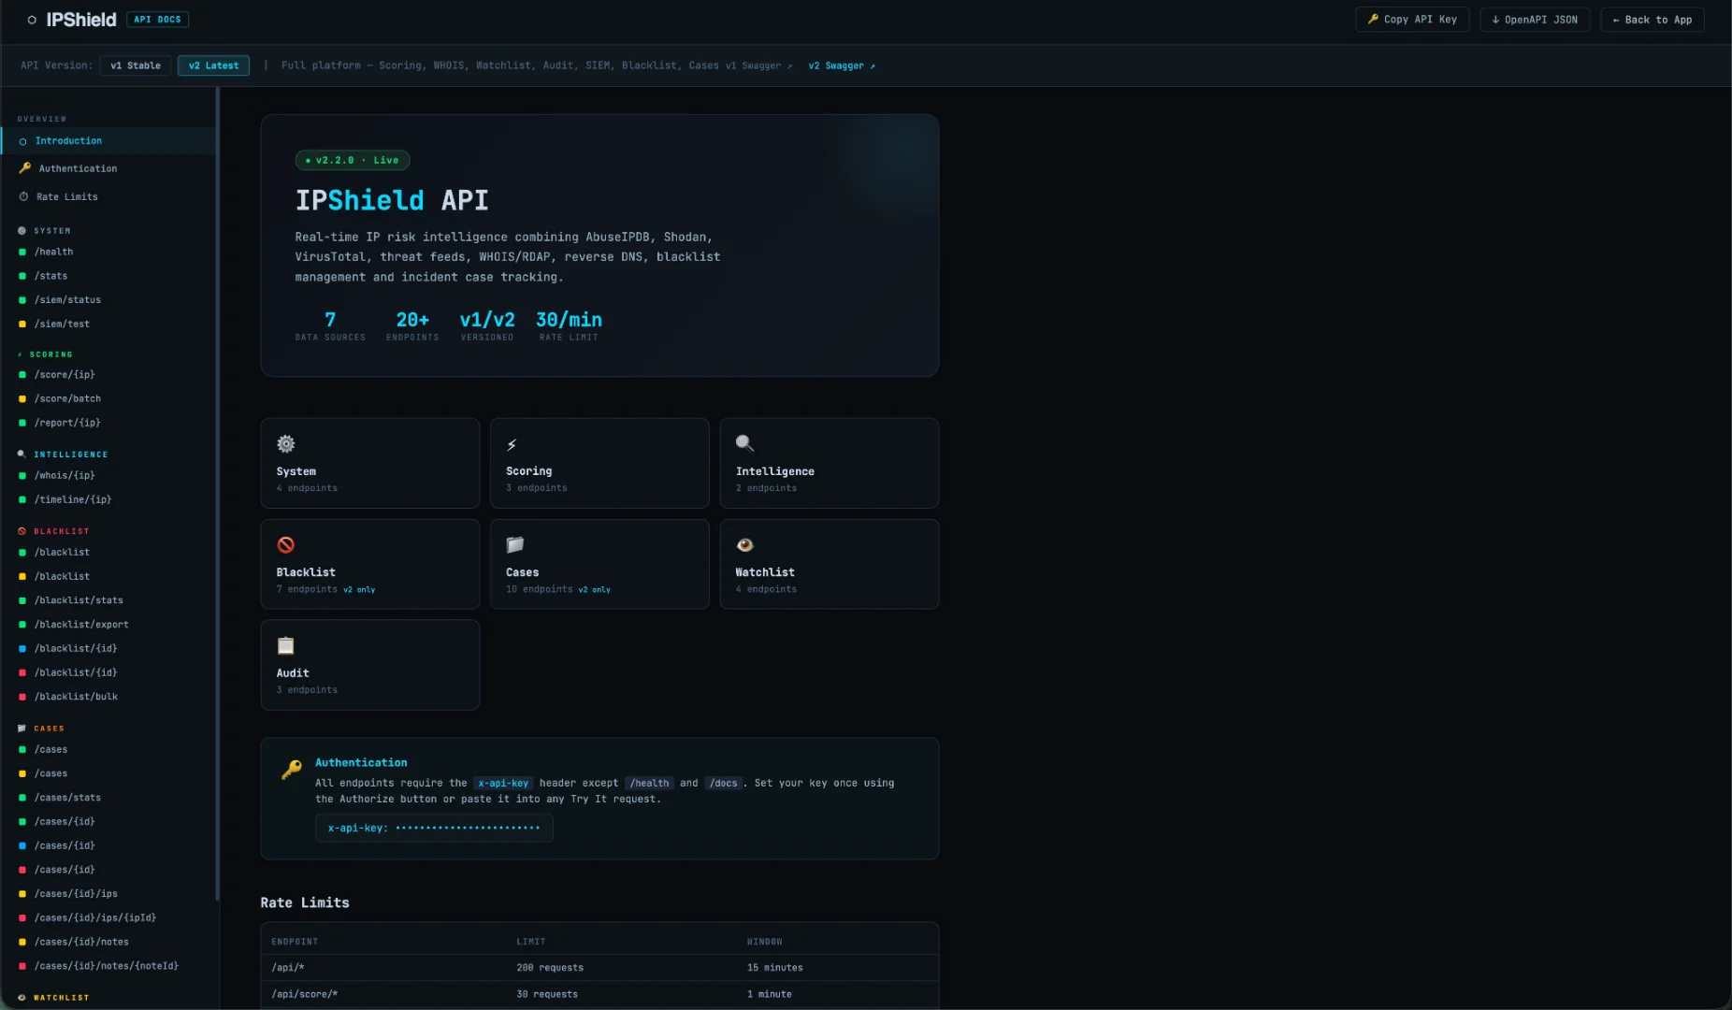Click the eye icon on the Watchlist card
This screenshot has width=1732, height=1010.
[744, 544]
